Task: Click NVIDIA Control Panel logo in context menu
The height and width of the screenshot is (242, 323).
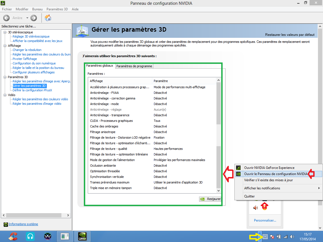Action: (x=238, y=174)
